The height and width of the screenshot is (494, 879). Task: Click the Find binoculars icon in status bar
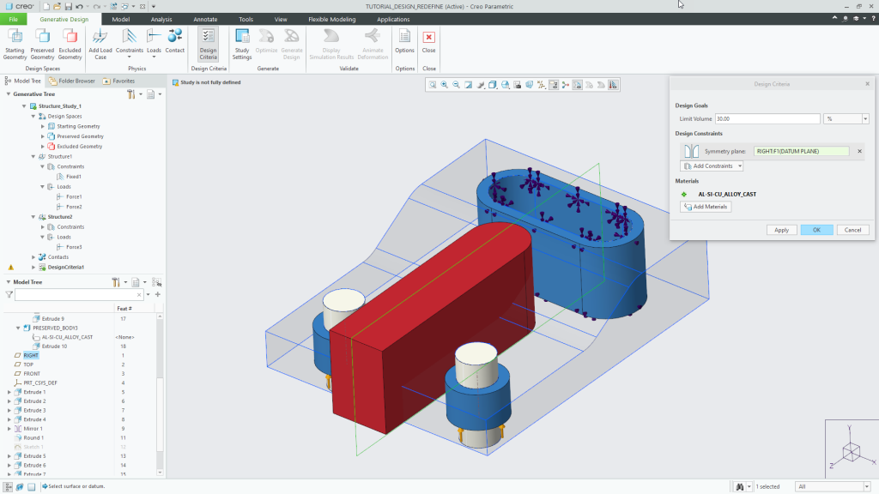pos(740,486)
